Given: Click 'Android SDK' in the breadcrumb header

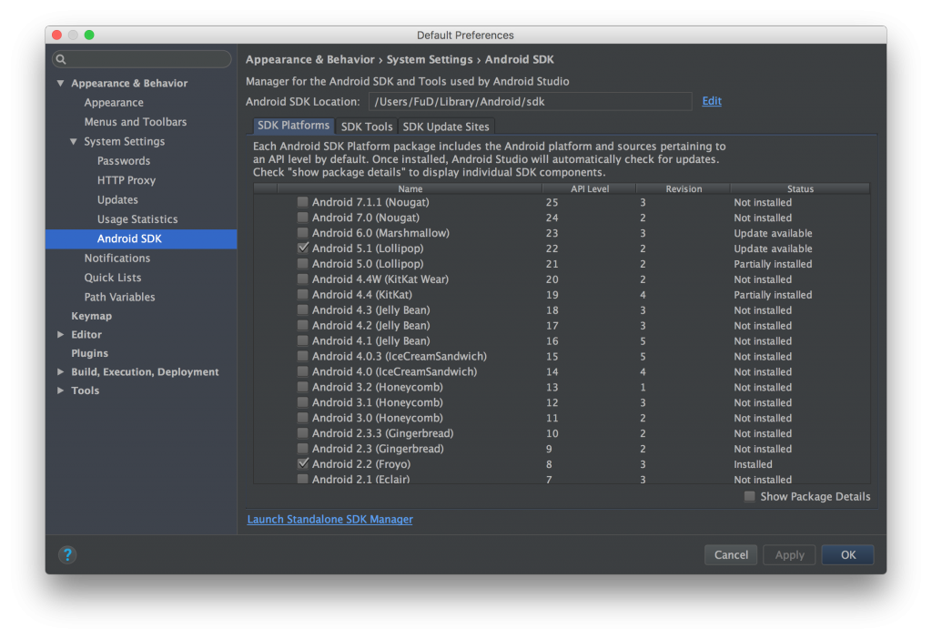Looking at the screenshot, I should 520,59.
